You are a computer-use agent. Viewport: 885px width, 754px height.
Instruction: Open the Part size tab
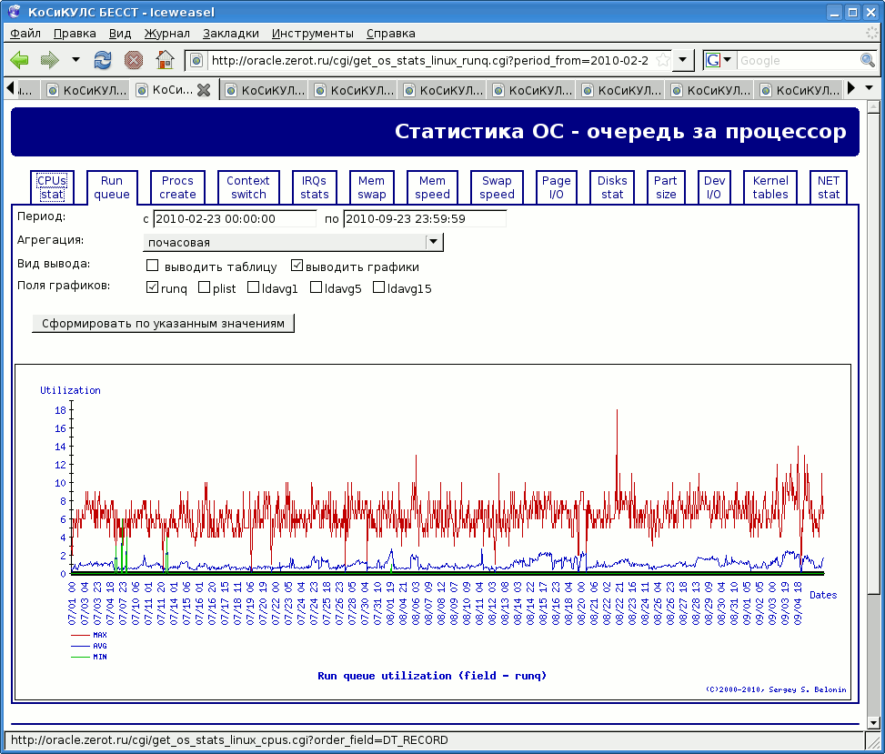(x=666, y=187)
